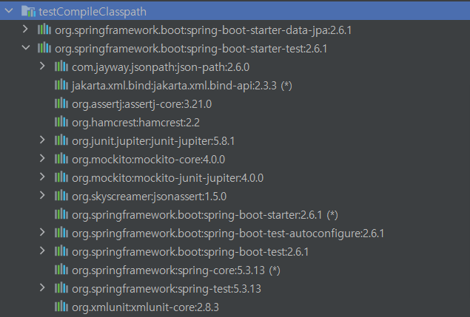Click library icon of mockito-junit-jupiter:4.0.0

click(61, 177)
